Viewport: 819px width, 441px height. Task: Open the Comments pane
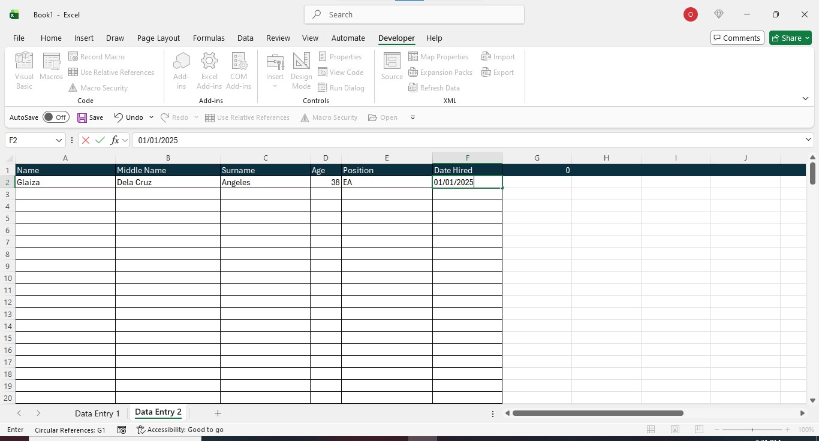click(737, 38)
